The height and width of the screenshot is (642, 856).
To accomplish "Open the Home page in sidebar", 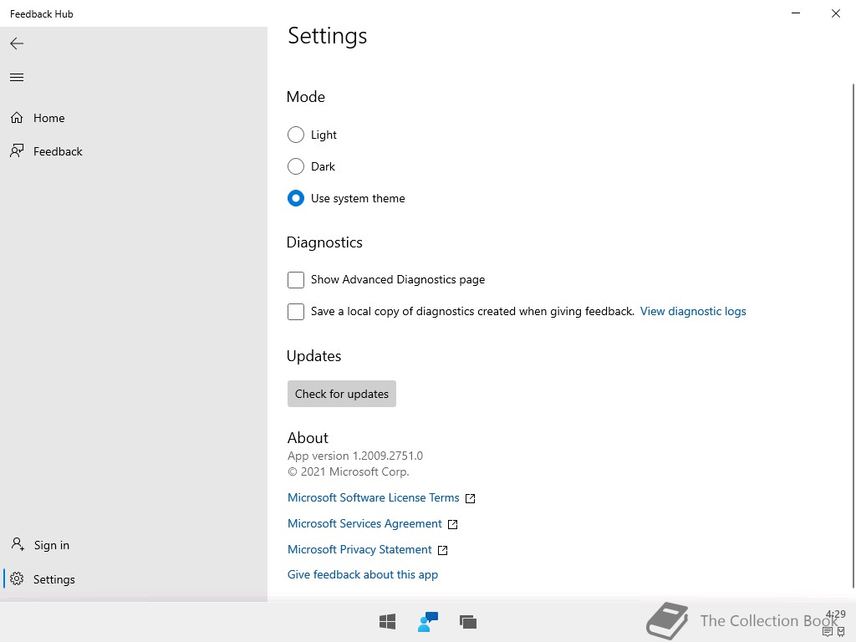I will (x=48, y=118).
